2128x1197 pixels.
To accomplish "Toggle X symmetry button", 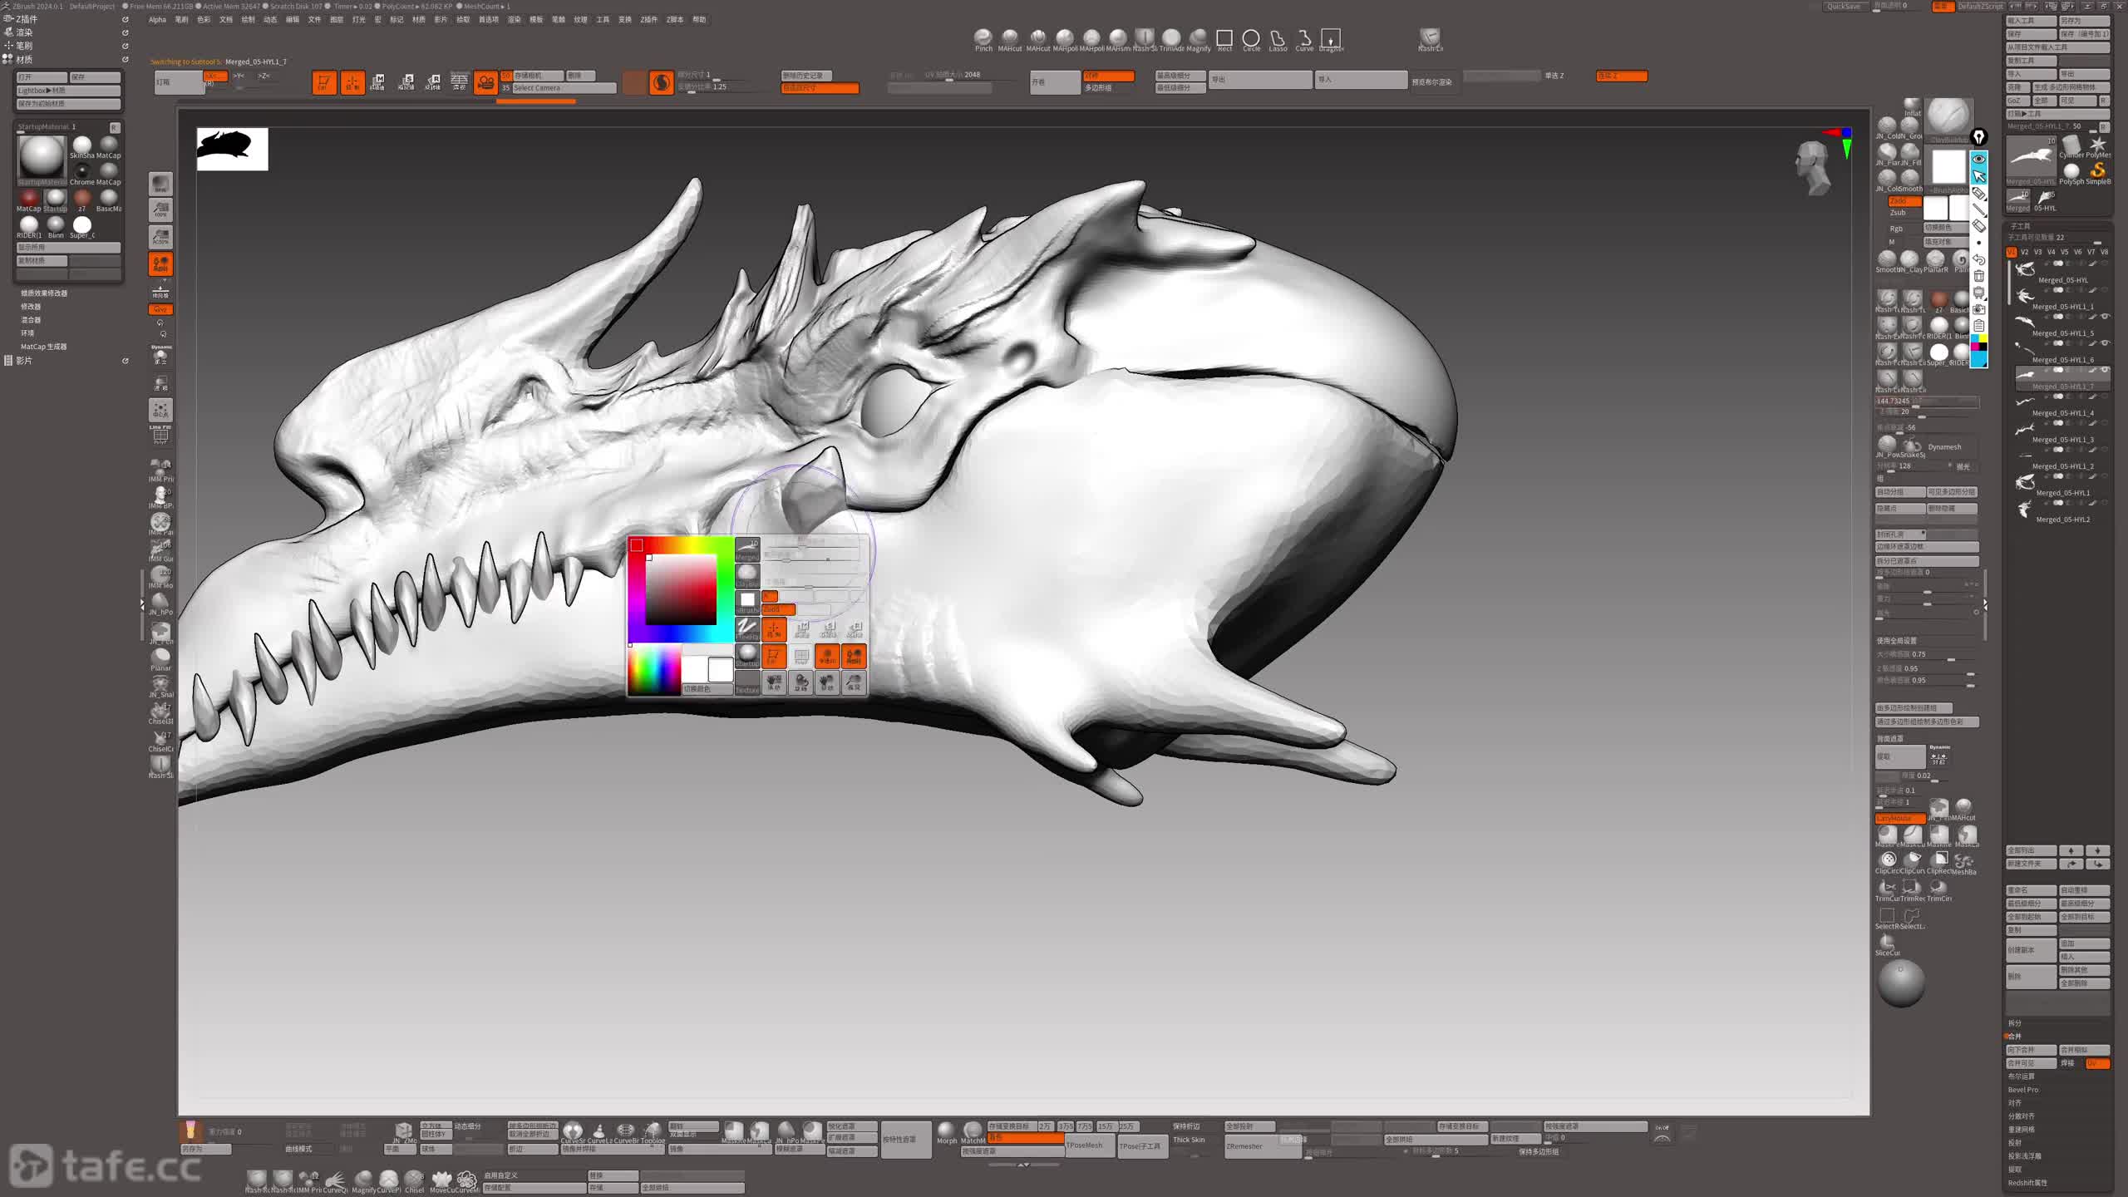I will coord(214,76).
